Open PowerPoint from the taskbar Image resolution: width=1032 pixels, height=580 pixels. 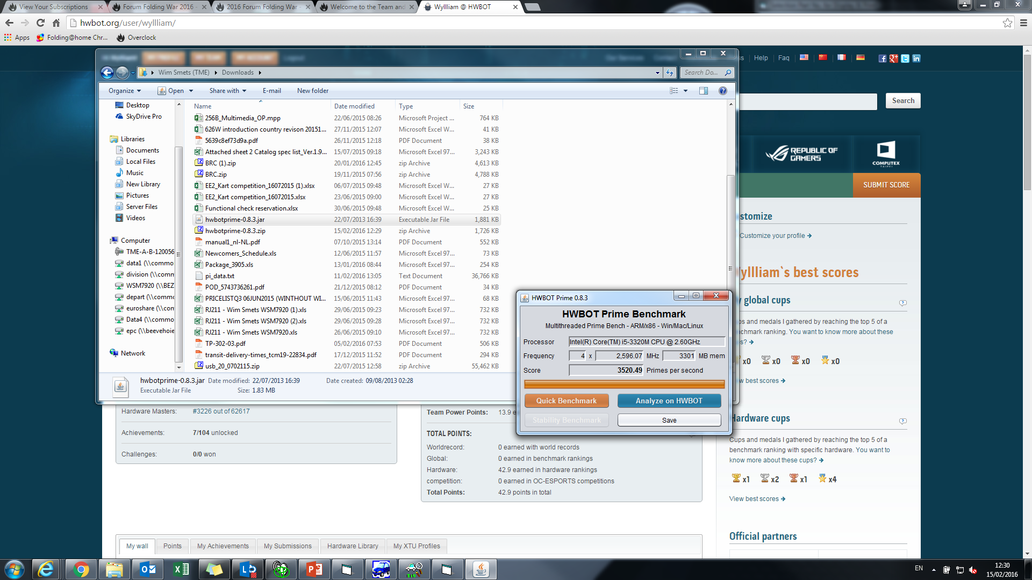coord(314,569)
